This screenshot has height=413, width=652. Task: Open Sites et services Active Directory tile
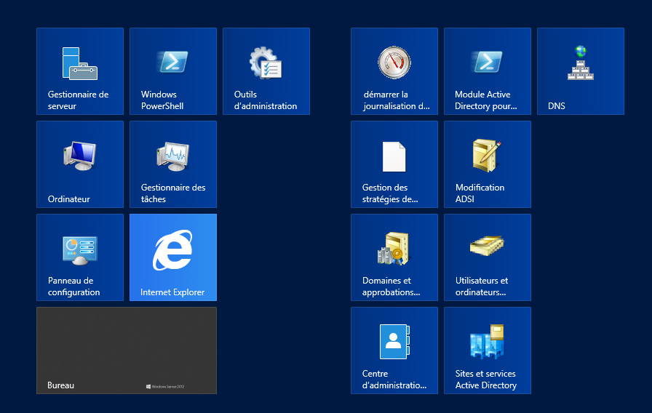(x=488, y=350)
